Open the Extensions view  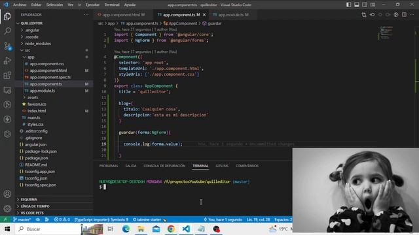[x=7, y=76]
